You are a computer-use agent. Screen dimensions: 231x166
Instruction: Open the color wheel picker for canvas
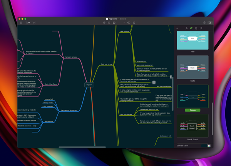tap(209, 146)
